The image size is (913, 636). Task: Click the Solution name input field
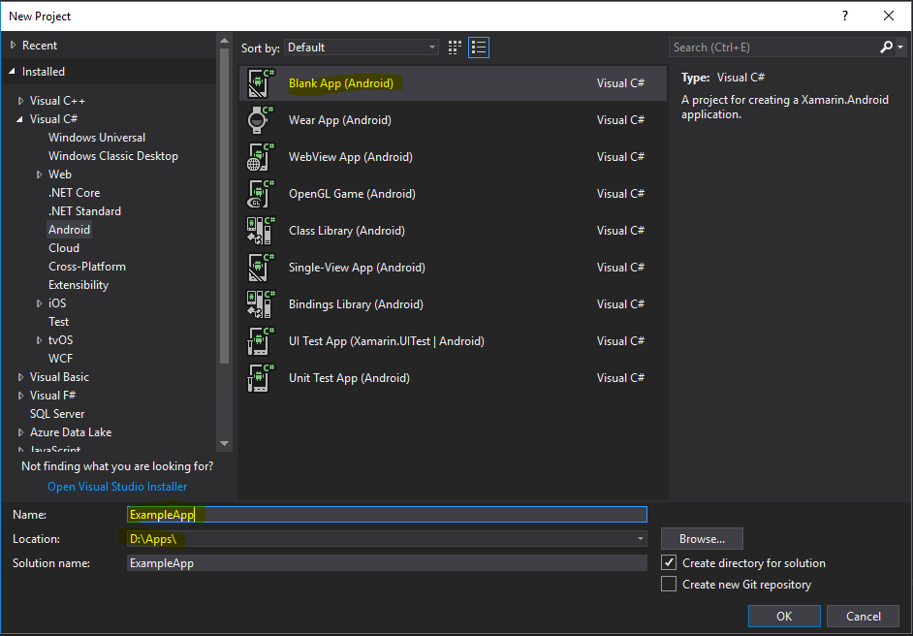point(387,563)
